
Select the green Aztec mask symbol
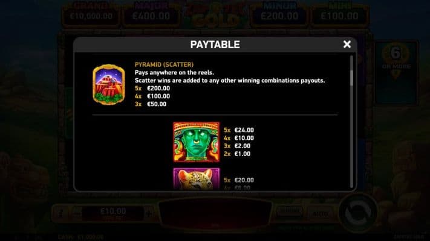[196, 142]
